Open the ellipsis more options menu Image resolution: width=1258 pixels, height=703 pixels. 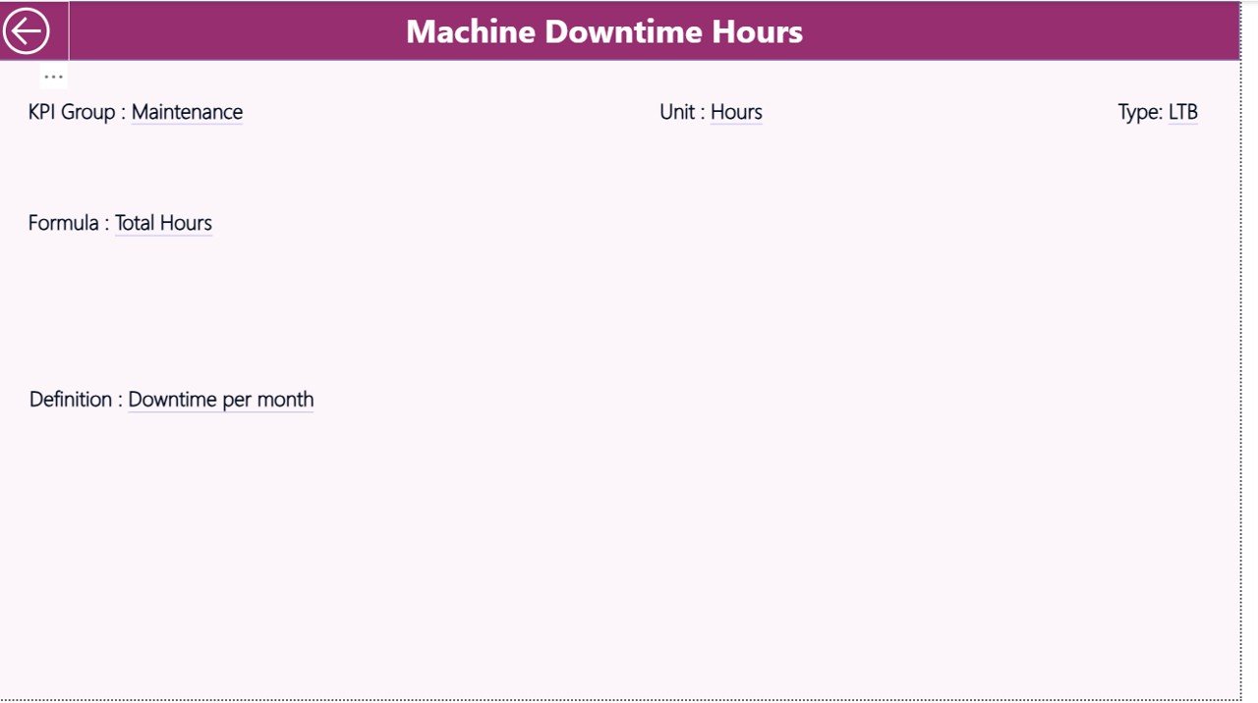[53, 77]
